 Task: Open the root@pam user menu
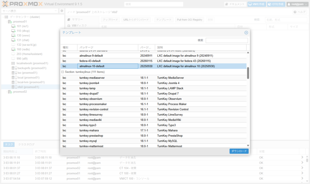(x=297, y=4)
